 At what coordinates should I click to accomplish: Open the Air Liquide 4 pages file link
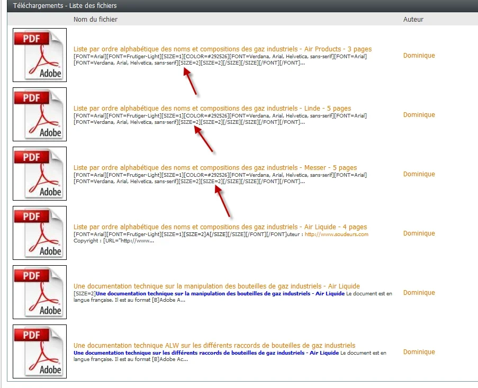tap(220, 227)
